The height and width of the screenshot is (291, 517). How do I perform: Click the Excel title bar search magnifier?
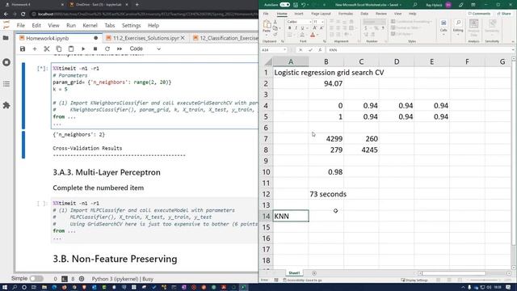pyautogui.click(x=414, y=5)
